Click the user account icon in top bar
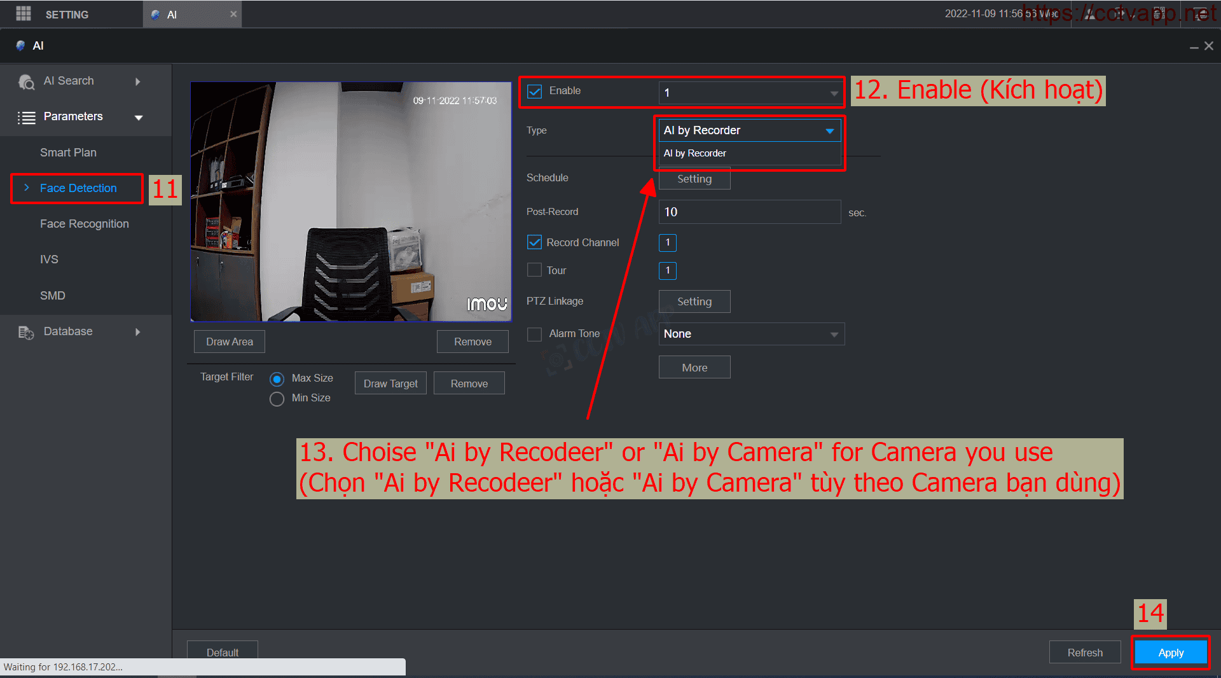Viewport: 1221px width, 678px height. point(1090,14)
